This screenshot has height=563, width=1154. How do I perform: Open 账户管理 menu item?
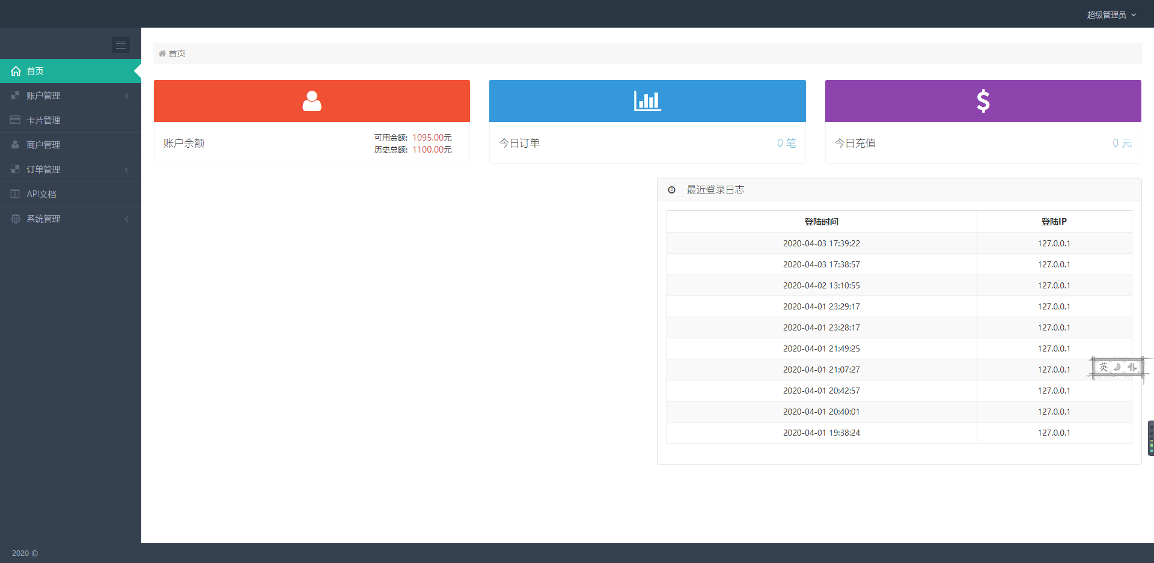coord(70,96)
